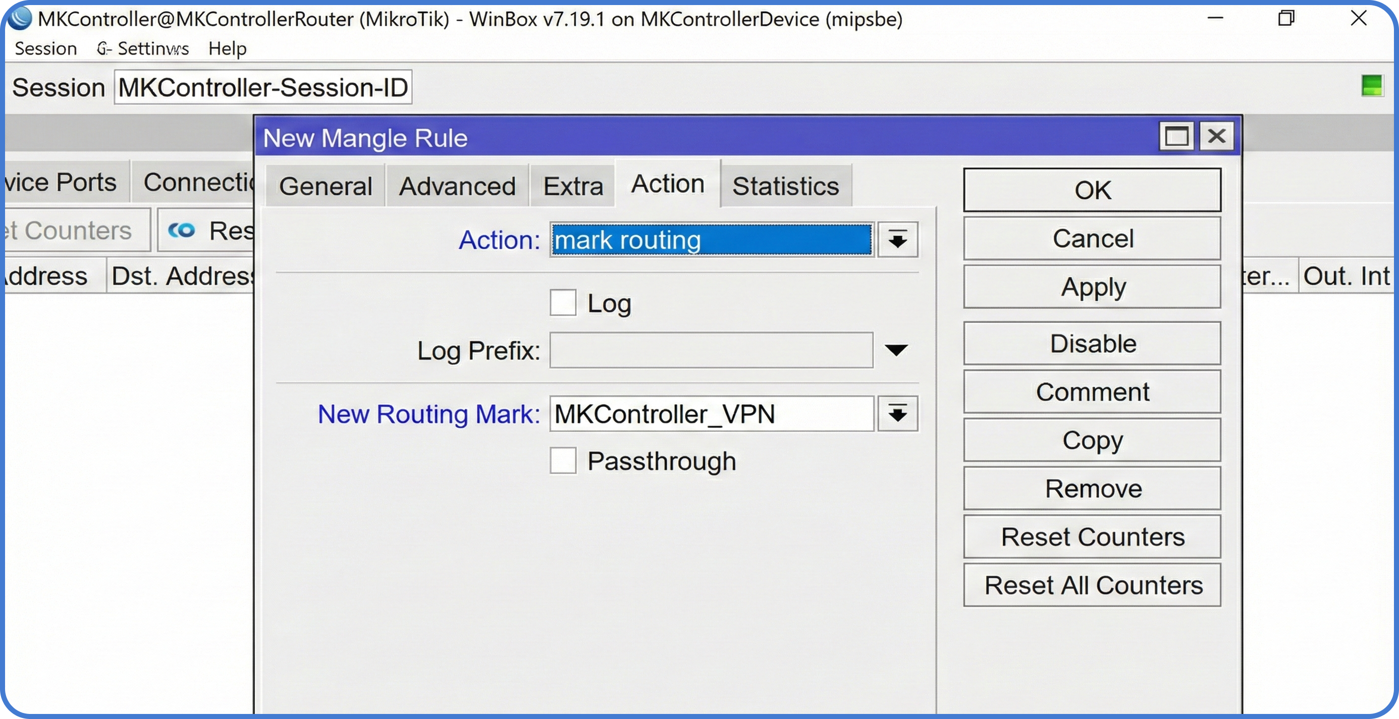Viewport: 1399px width, 719px height.
Task: Enable Passthrough for the rule
Action: click(563, 460)
